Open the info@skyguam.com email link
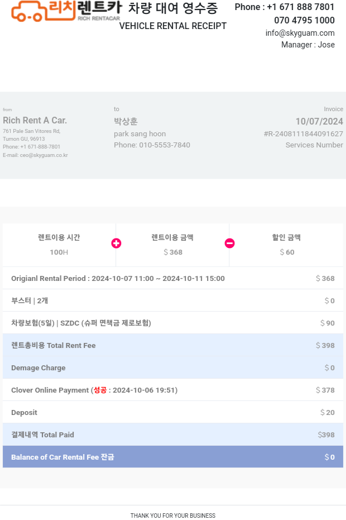Viewport: 346px width, 520px height. coord(300,33)
